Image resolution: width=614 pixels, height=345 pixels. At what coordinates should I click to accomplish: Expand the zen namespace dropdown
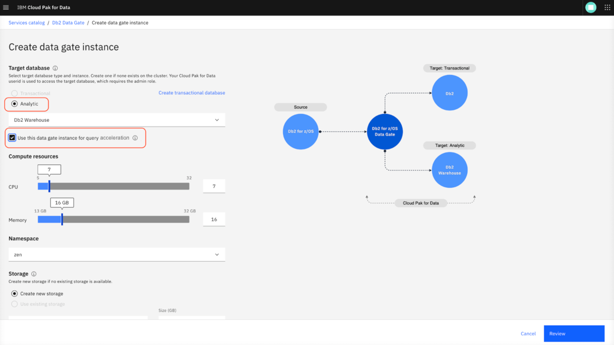(117, 255)
